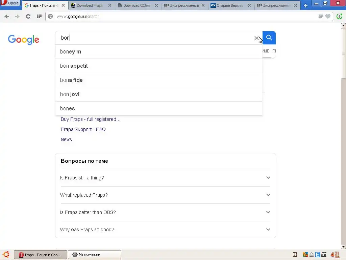Click the eject media tray icon
The height and width of the screenshot is (260, 346).
[x=312, y=255]
